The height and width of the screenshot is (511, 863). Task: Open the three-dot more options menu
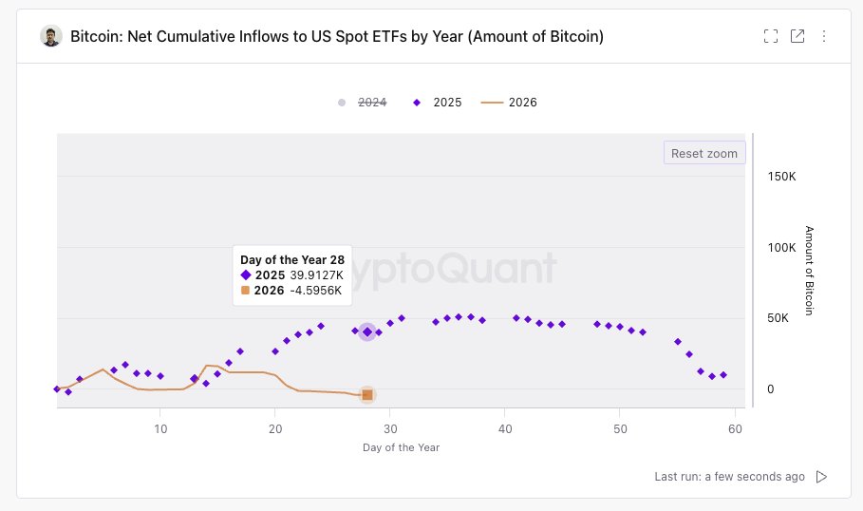(x=824, y=36)
